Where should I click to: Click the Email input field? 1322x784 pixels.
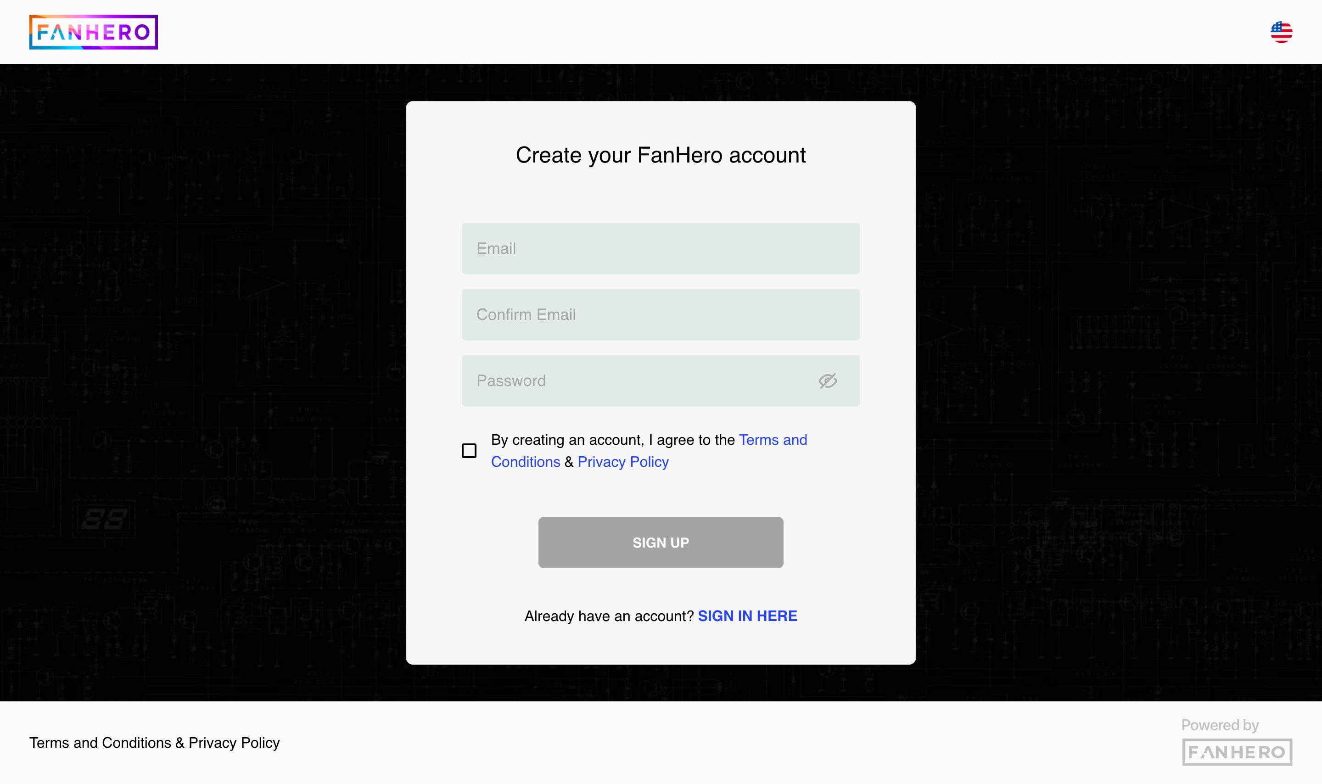661,248
